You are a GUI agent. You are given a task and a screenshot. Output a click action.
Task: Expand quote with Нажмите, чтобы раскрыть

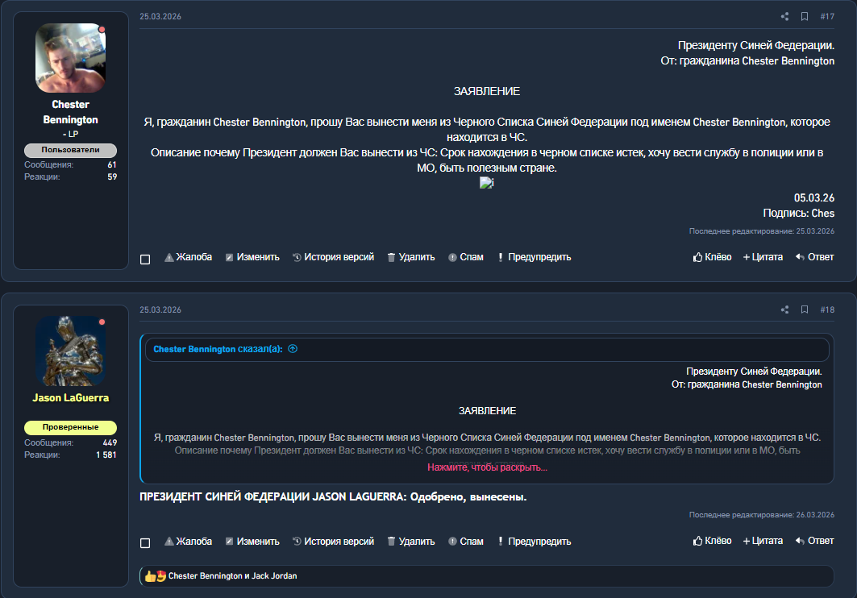[487, 467]
